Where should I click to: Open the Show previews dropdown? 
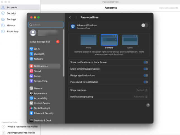pyautogui.click(x=142, y=90)
